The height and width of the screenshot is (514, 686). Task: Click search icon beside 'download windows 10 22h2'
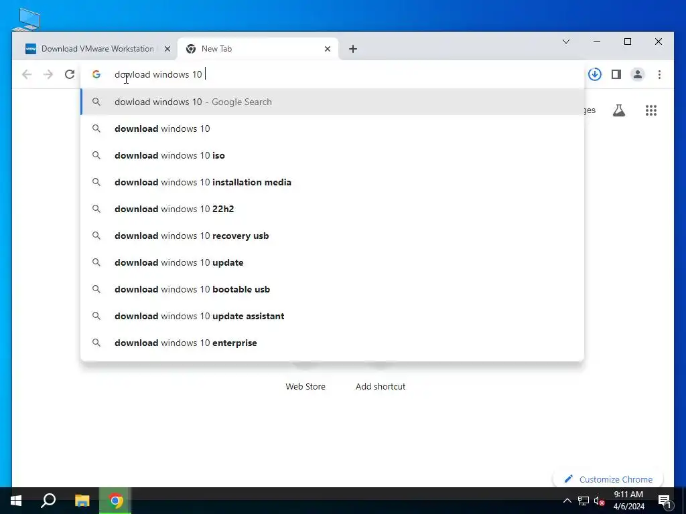pyautogui.click(x=96, y=209)
